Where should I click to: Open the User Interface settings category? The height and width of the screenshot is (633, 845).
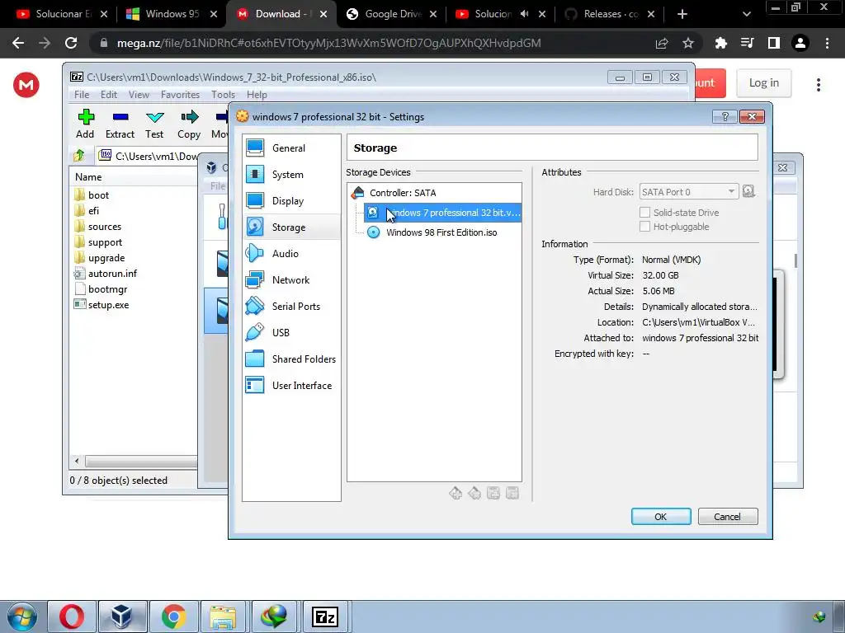[x=291, y=386]
